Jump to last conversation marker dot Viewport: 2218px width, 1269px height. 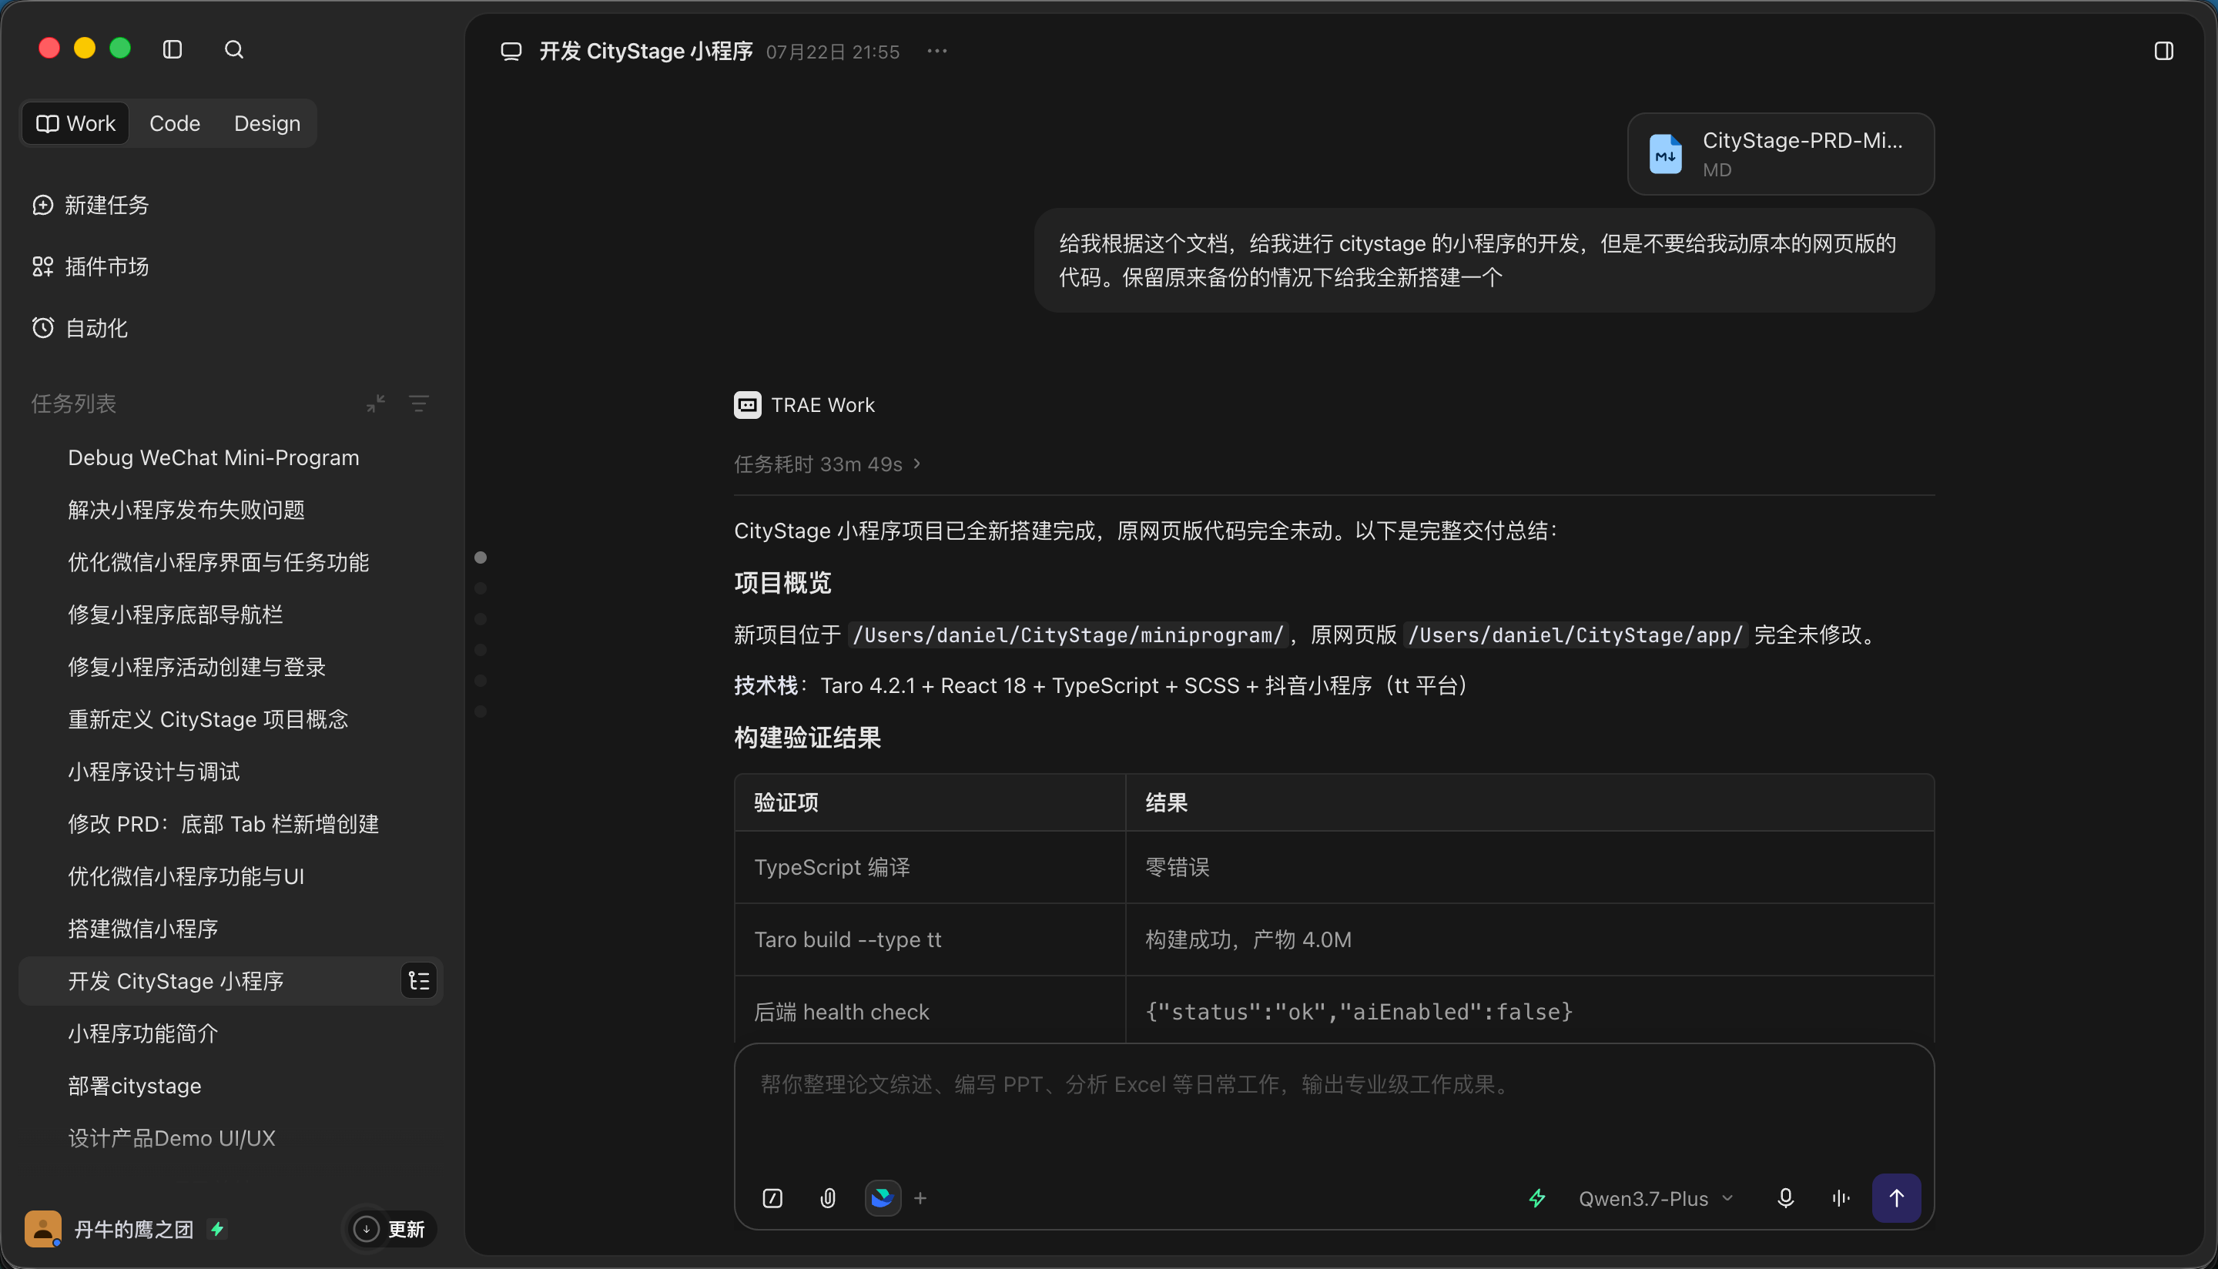[x=481, y=712]
